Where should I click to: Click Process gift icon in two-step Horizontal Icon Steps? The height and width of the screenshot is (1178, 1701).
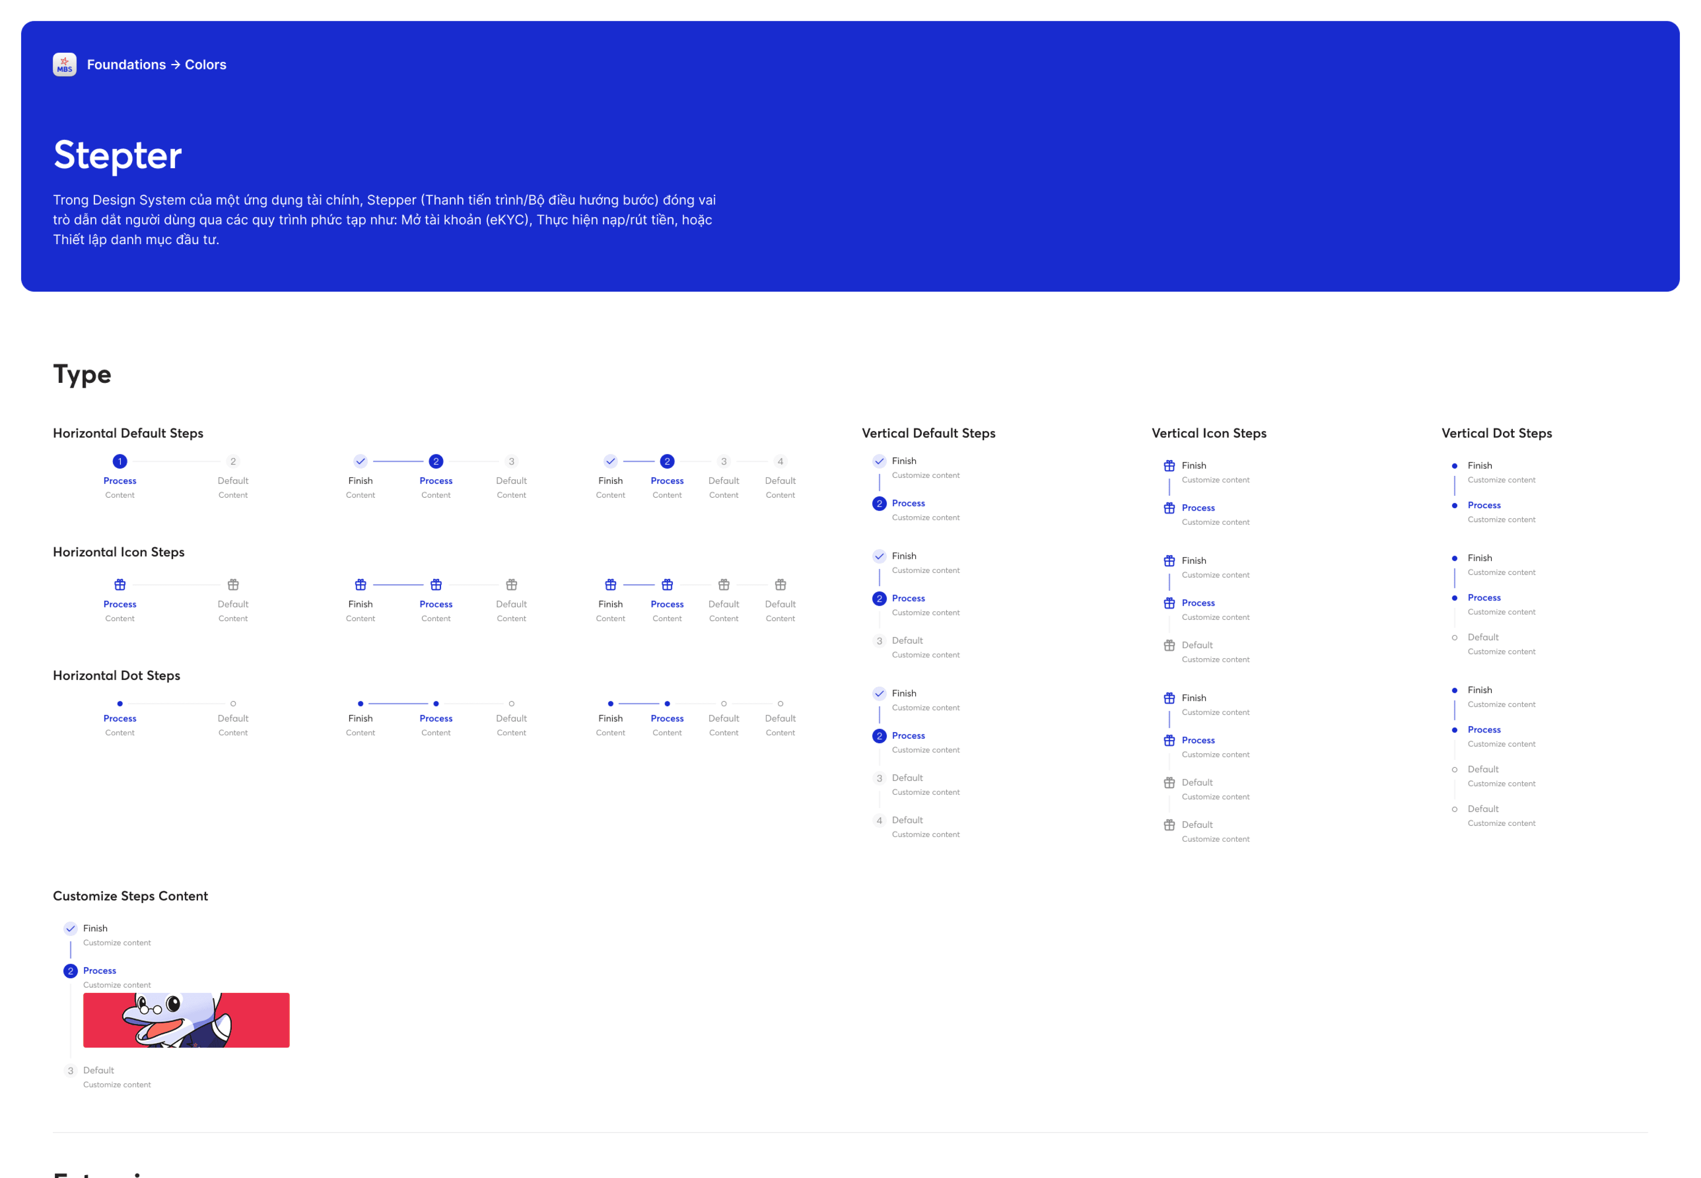click(x=120, y=585)
